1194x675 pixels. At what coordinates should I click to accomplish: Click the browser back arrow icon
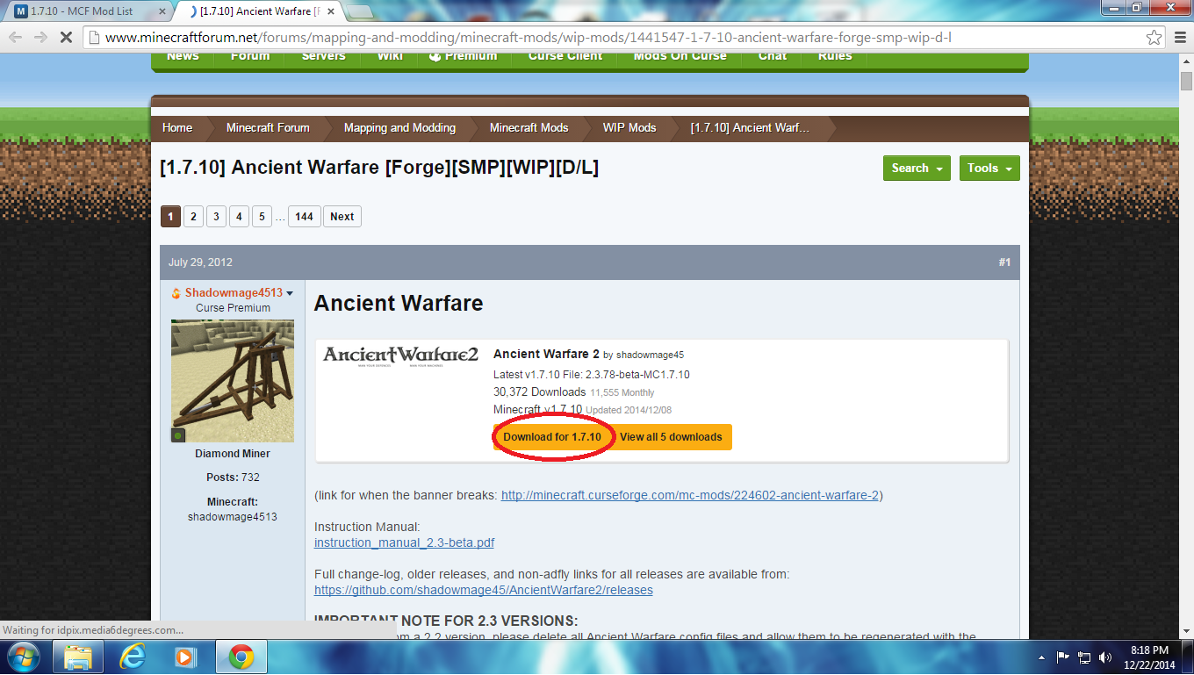coord(16,38)
